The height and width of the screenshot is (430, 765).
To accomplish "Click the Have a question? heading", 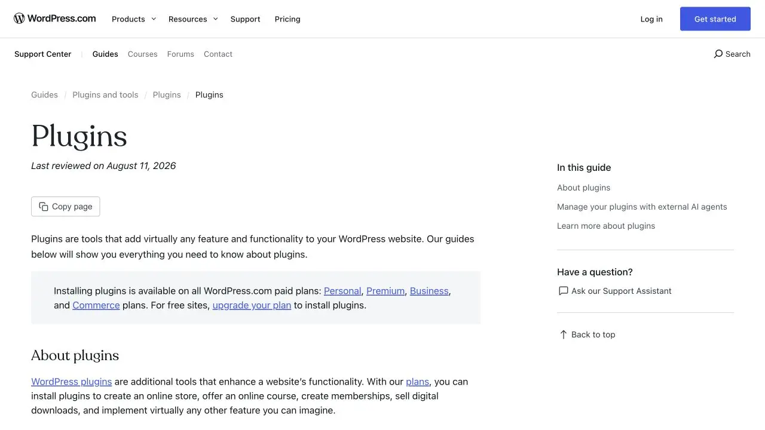I will pyautogui.click(x=595, y=272).
